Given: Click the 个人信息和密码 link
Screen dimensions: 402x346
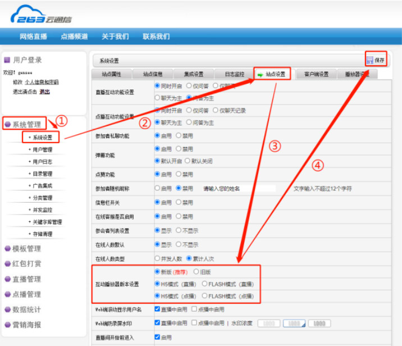Looking at the screenshot, I should [42, 82].
